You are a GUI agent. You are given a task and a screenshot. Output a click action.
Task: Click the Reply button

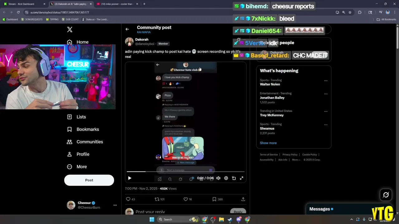(238, 212)
